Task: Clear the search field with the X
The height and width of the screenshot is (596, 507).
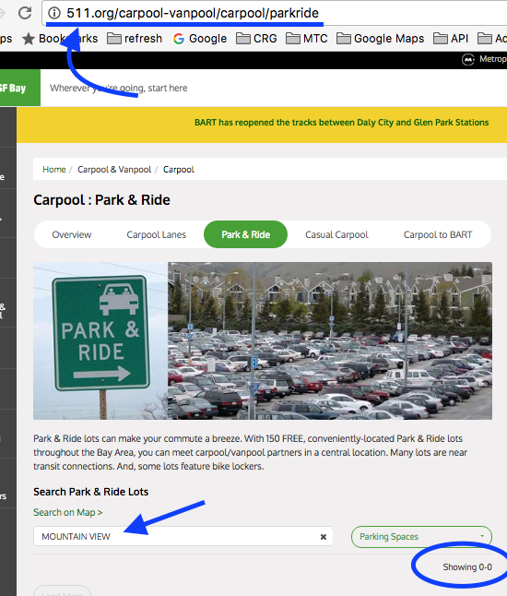Action: coord(324,537)
